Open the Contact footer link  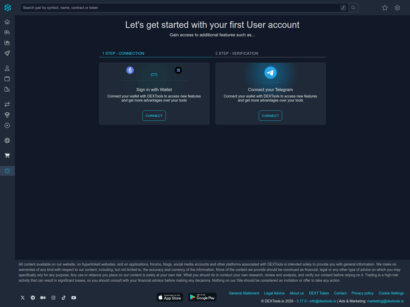pyautogui.click(x=340, y=293)
